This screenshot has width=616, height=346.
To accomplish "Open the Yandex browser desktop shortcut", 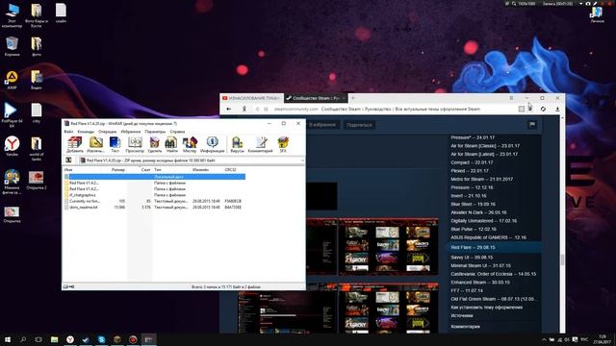I will tap(12, 146).
